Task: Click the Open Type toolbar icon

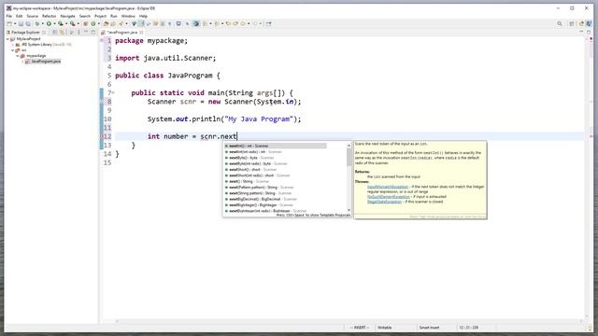Action: (106, 23)
